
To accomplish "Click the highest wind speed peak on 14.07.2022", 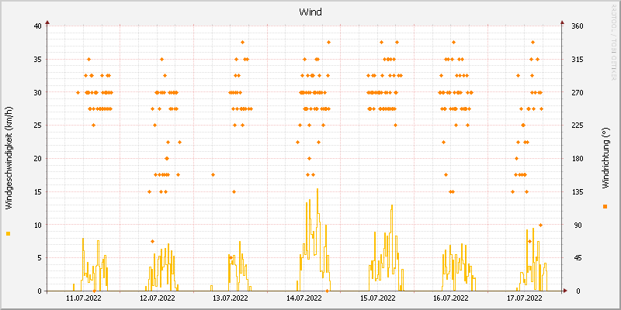I will 317,189.
